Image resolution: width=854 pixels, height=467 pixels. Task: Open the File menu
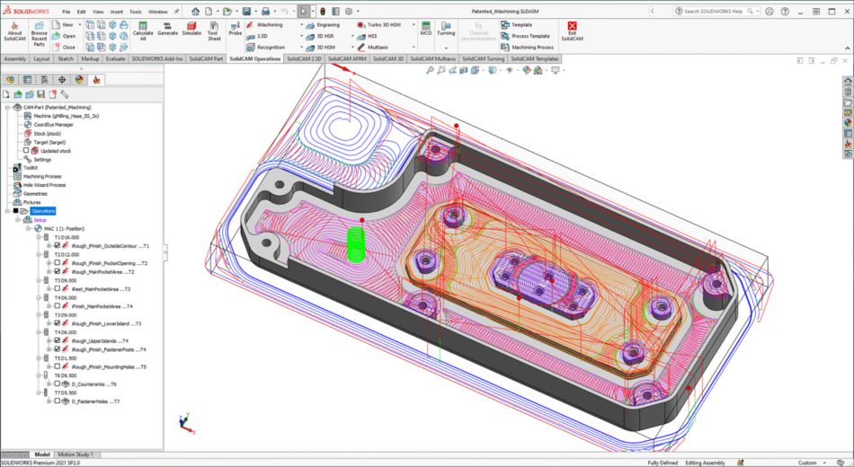66,12
